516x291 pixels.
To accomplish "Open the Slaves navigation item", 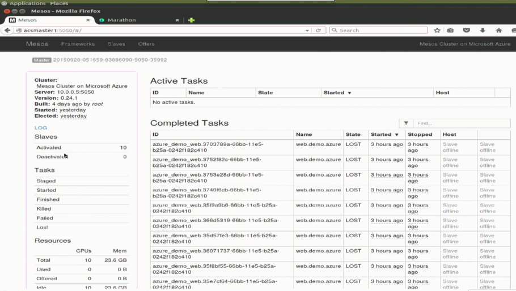I will pyautogui.click(x=116, y=44).
